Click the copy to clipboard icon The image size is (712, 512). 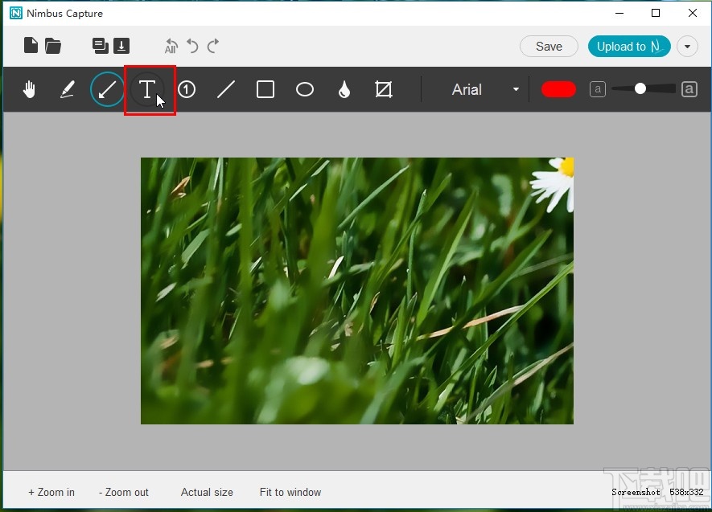click(100, 46)
